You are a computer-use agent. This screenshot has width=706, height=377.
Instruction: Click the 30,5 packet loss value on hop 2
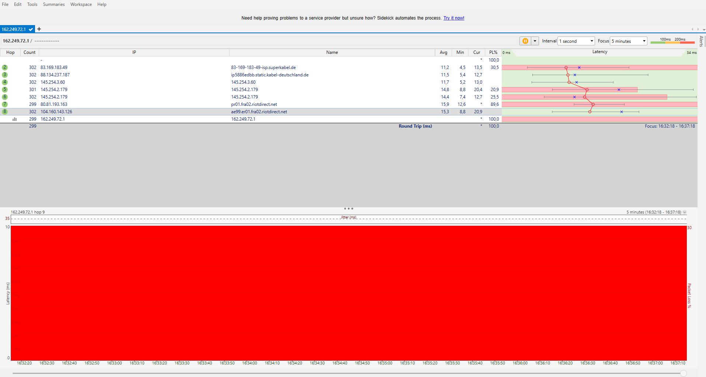click(494, 68)
